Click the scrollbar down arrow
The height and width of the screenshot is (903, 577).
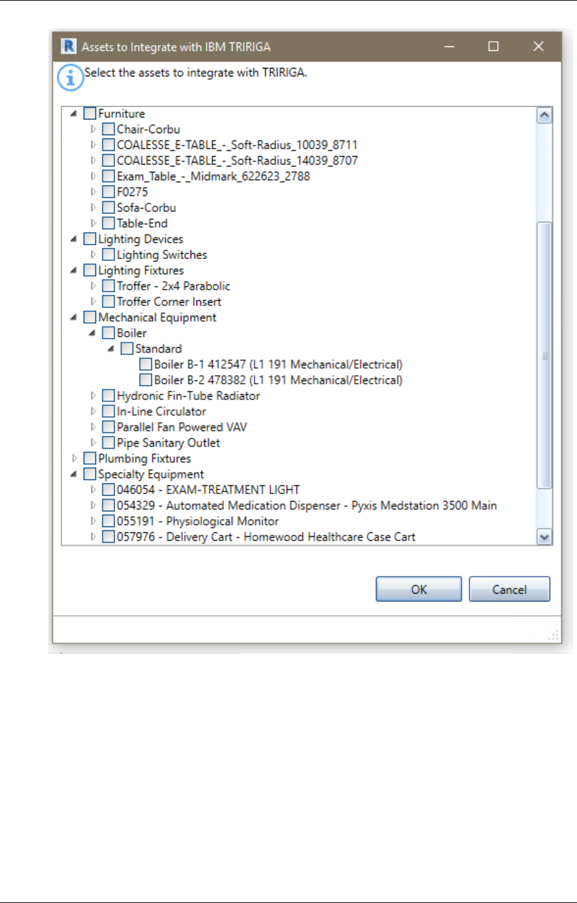[544, 537]
